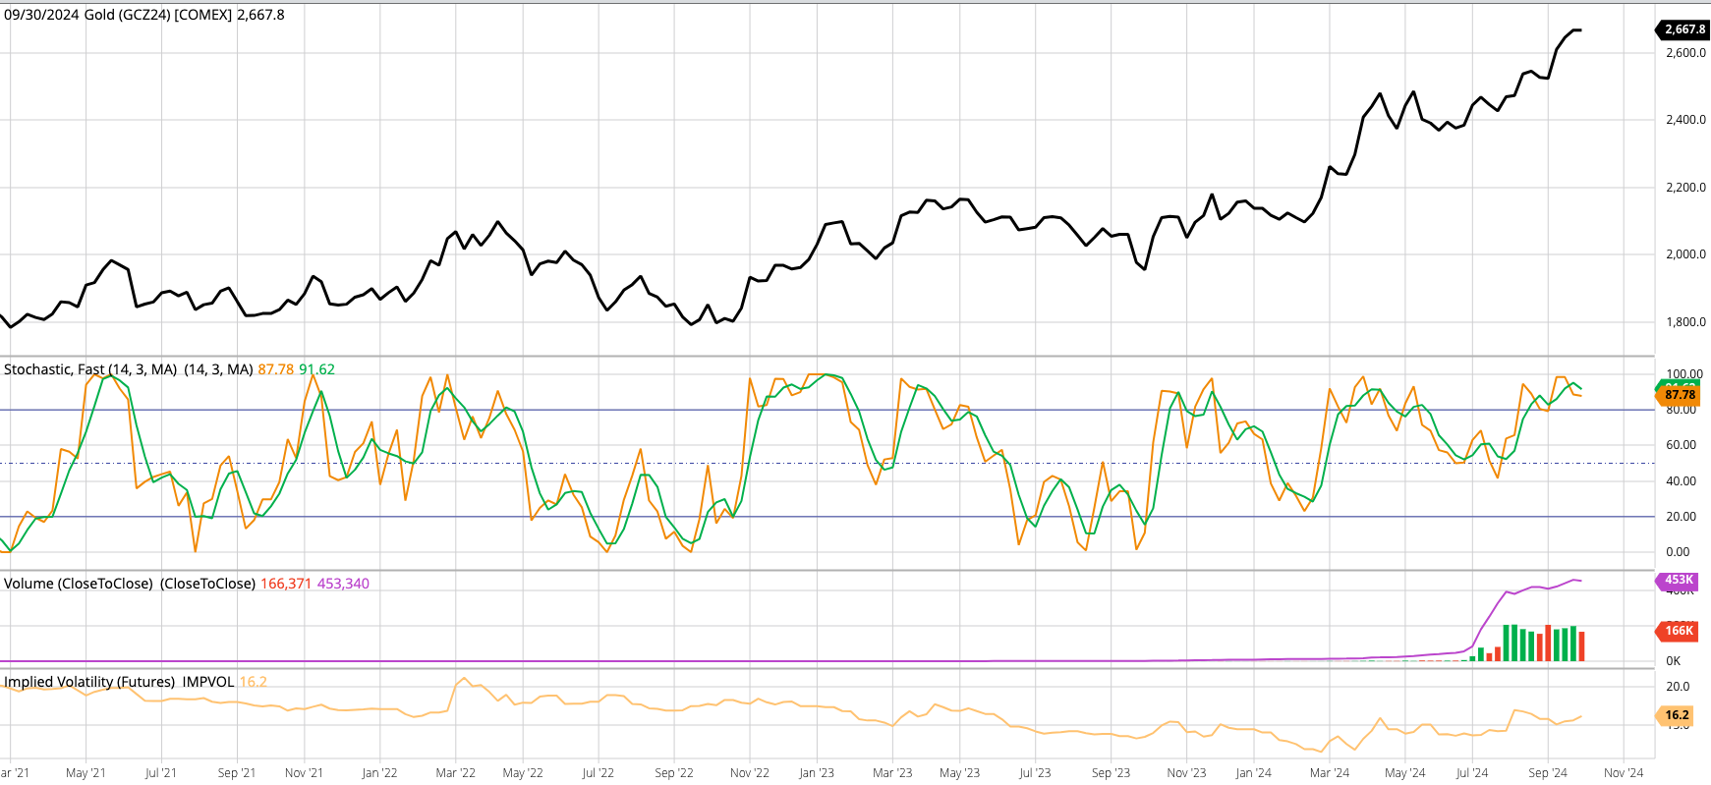Select the Nov '22 date on time axis
Screen dimensions: 1711x785
(750, 773)
